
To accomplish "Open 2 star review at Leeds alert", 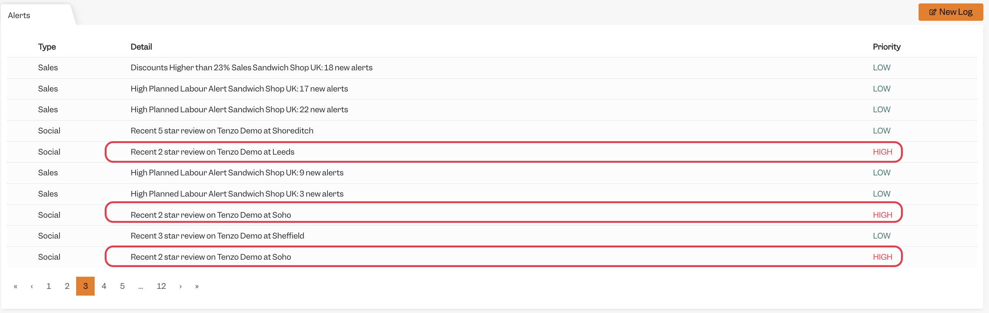I will [x=492, y=152].
